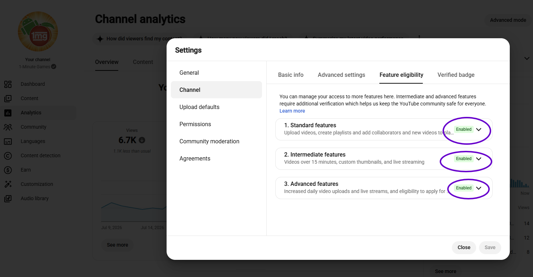
Task: Click the 'Upload videos, create playlists' description text
Action: tap(369, 133)
